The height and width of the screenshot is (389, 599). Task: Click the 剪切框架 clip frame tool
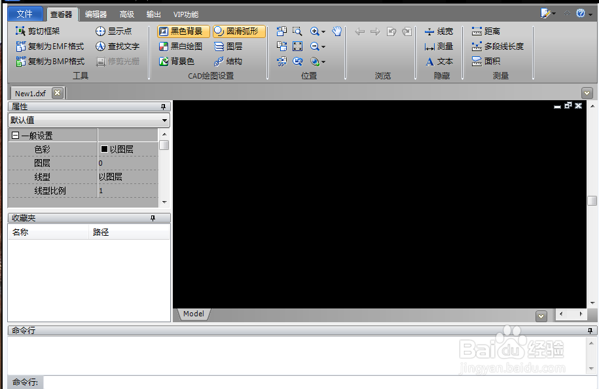[x=38, y=31]
